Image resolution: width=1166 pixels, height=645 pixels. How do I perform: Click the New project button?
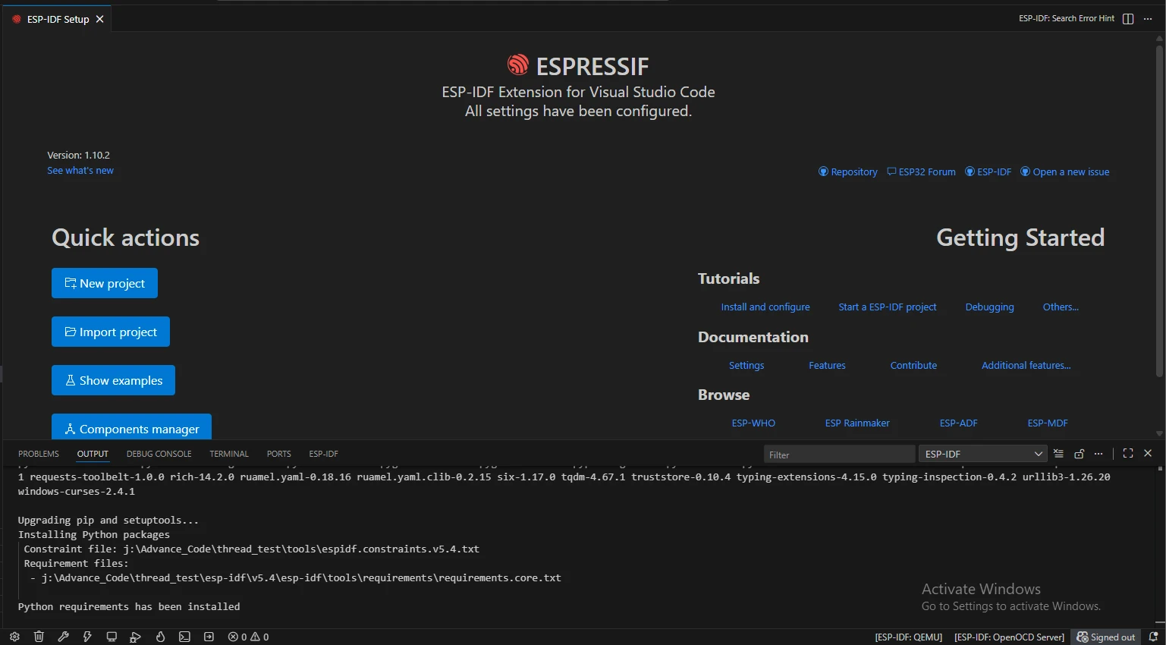[x=105, y=283]
